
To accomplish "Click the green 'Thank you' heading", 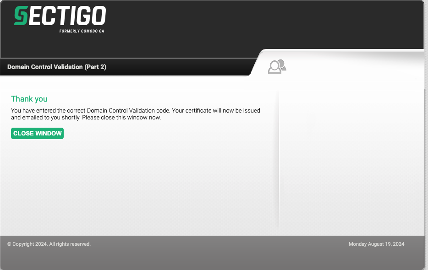I will coord(29,99).
